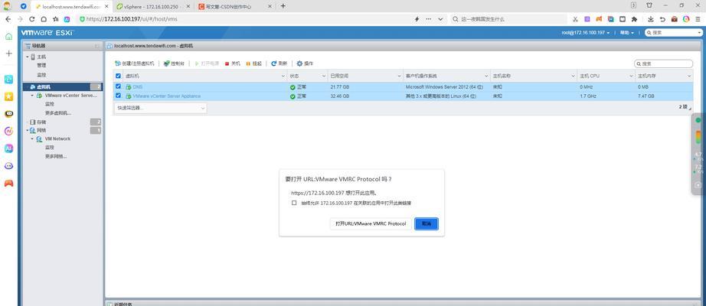This screenshot has width=706, height=306.
Task: Select 更多网络... in the navigator
Action: coord(55,156)
